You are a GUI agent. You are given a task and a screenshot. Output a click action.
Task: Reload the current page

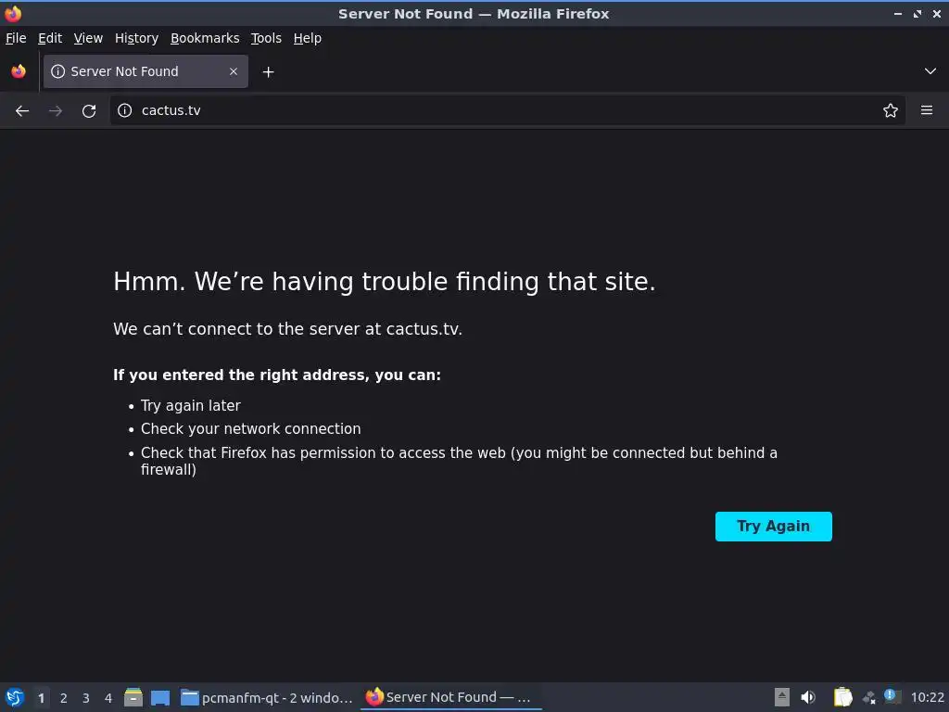click(89, 111)
